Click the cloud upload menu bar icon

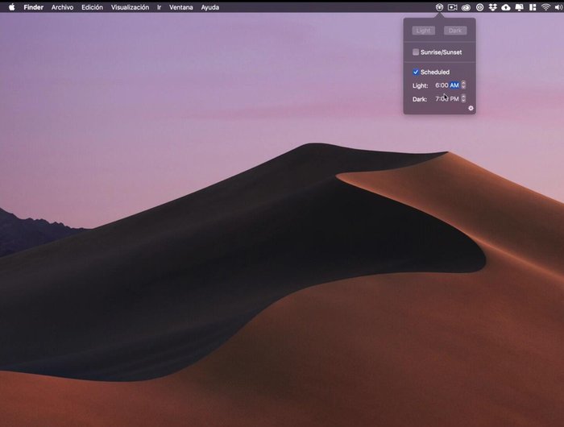[506, 6]
